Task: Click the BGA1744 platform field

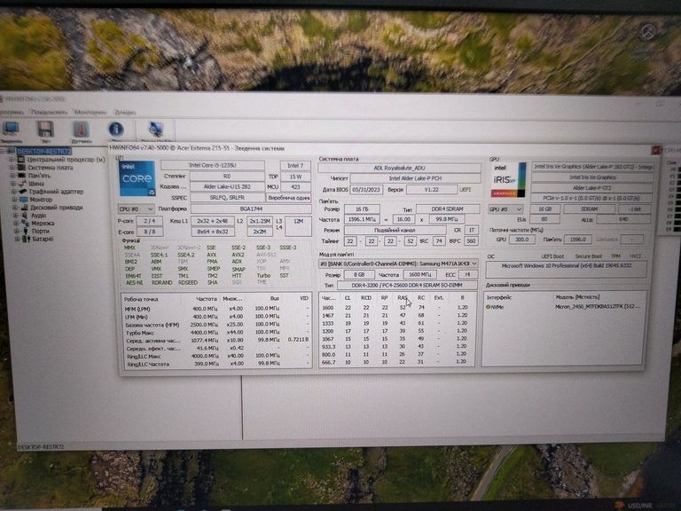Action: [x=251, y=209]
